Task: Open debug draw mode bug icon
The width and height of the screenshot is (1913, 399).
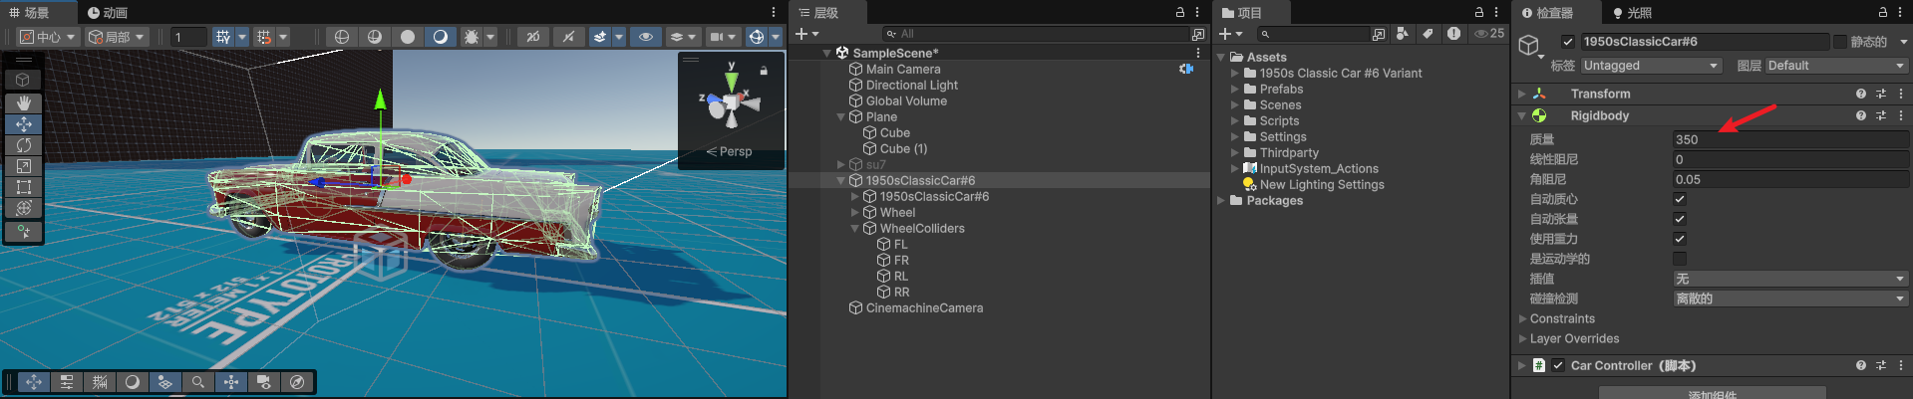Action: [x=472, y=37]
